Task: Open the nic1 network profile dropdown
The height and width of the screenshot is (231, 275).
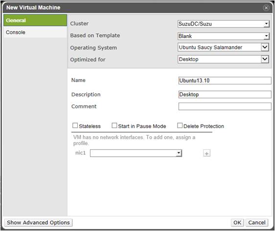Action: click(136, 153)
